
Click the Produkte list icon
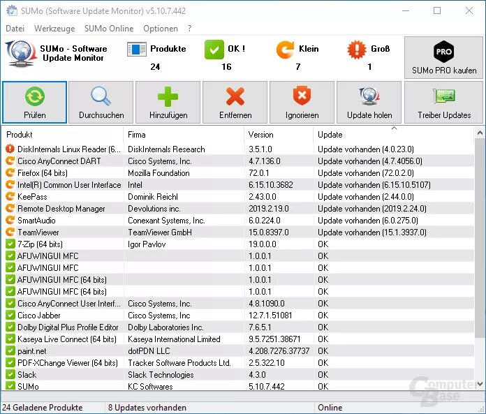pyautogui.click(x=137, y=50)
